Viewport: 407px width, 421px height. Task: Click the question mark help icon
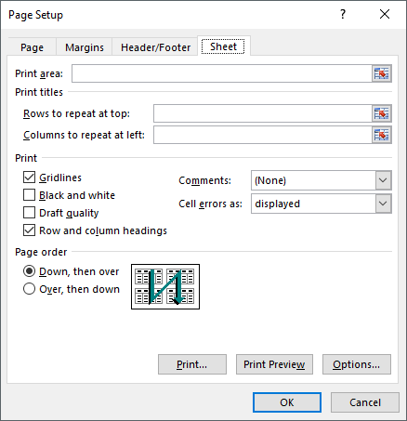point(343,14)
